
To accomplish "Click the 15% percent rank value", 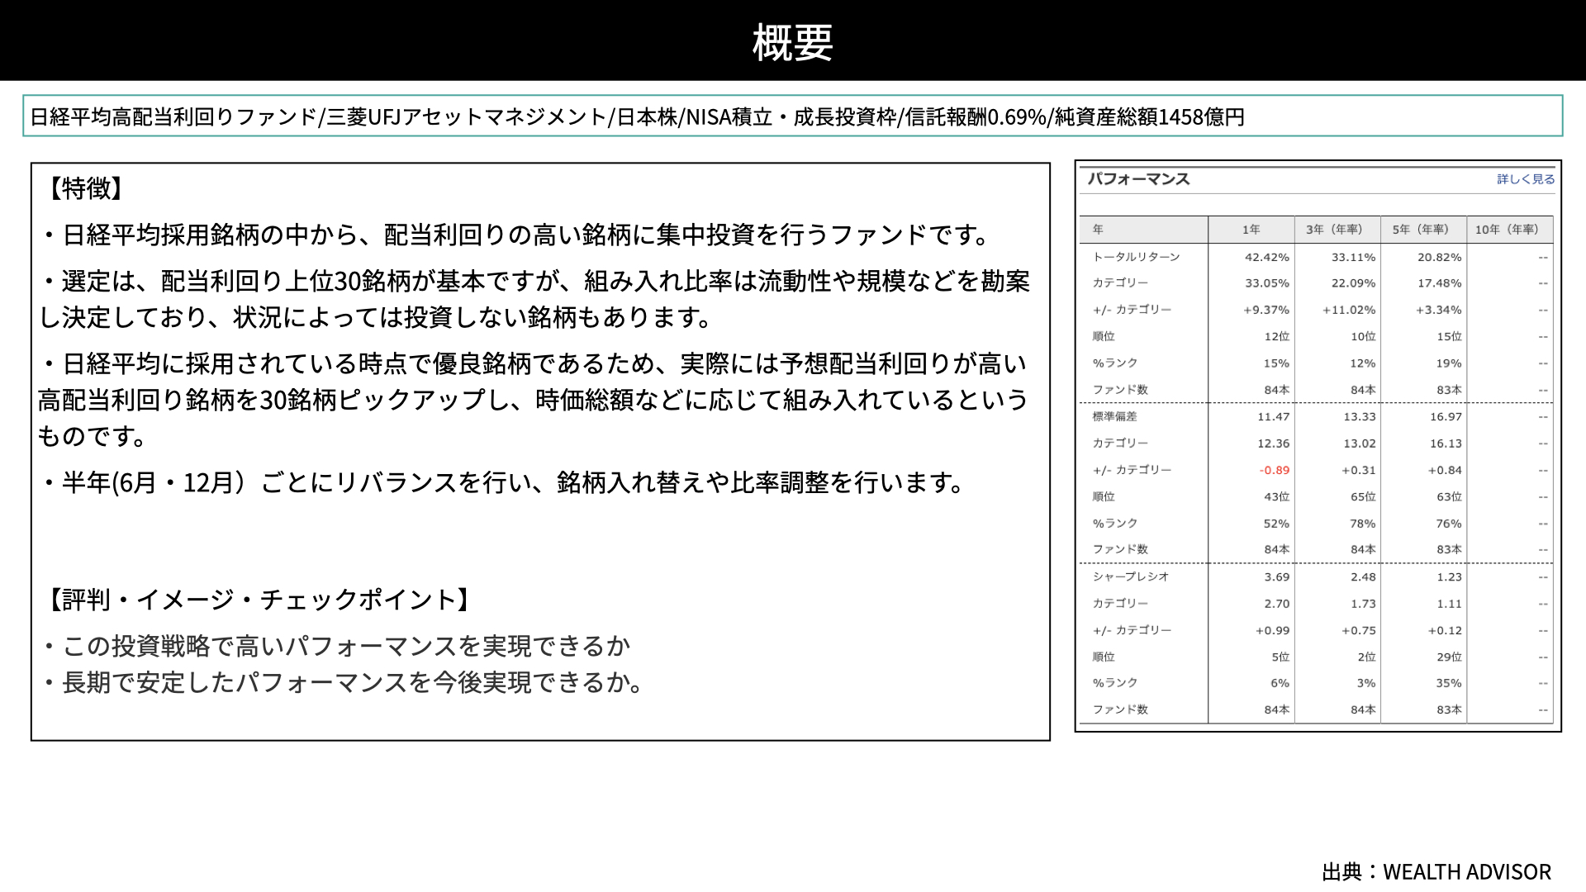I will [1276, 363].
